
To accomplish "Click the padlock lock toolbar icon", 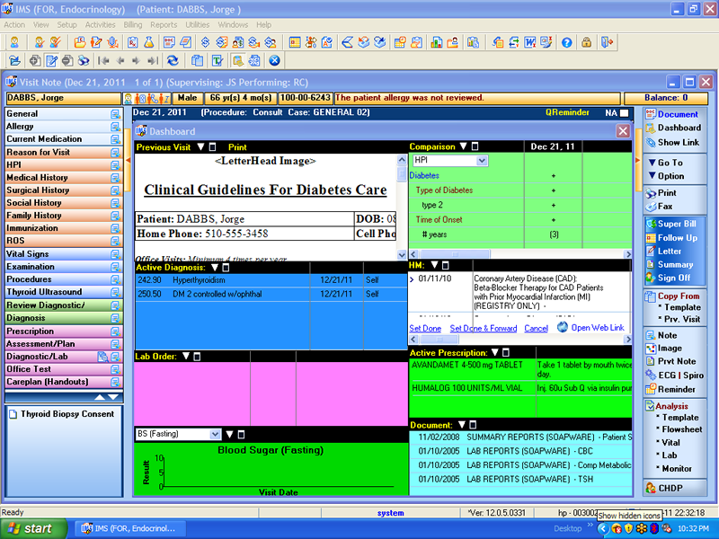I will (586, 42).
